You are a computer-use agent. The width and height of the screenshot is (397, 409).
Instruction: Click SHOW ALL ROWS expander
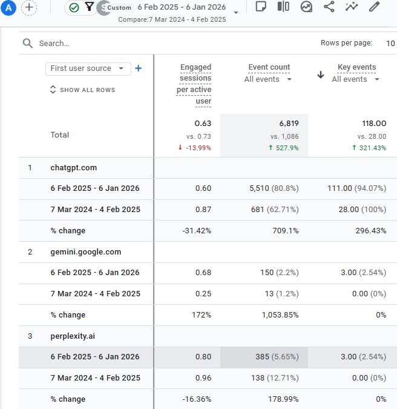point(82,90)
